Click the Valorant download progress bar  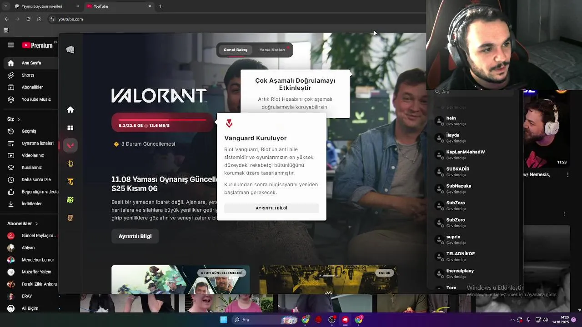162,123
